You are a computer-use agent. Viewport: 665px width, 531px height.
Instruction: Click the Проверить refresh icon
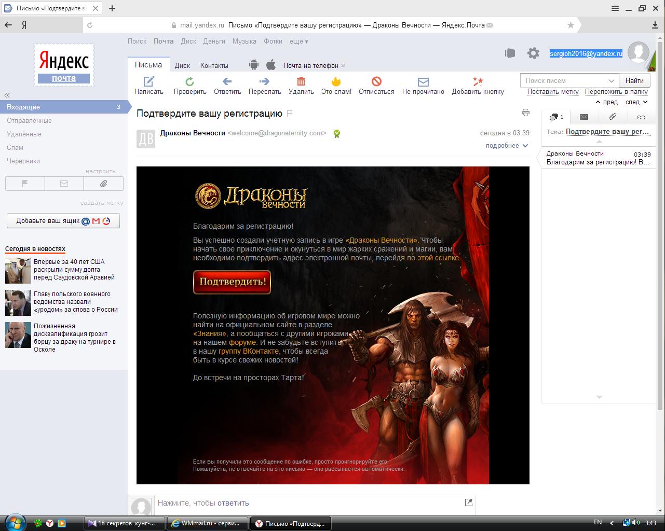coord(190,81)
